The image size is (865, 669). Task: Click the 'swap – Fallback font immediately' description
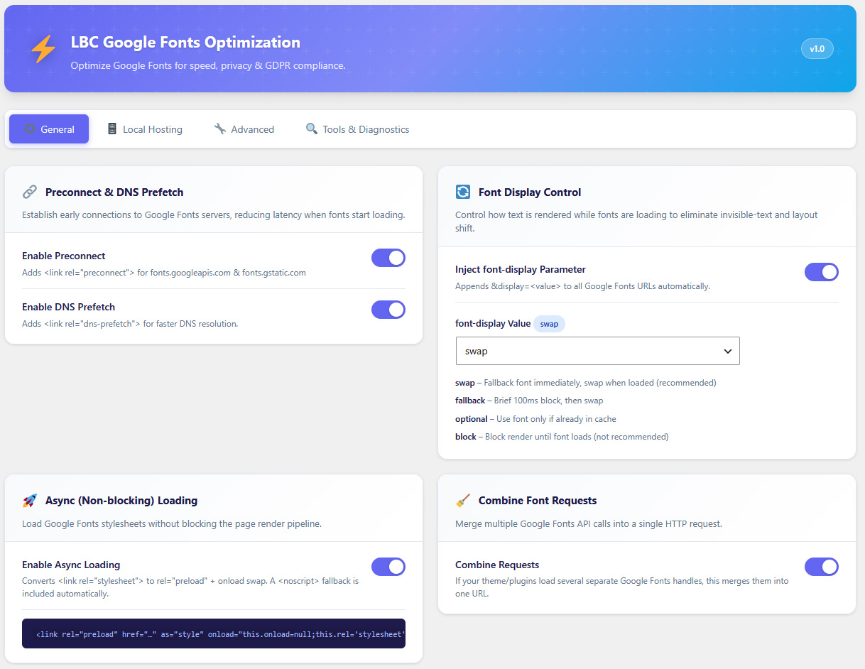point(586,383)
